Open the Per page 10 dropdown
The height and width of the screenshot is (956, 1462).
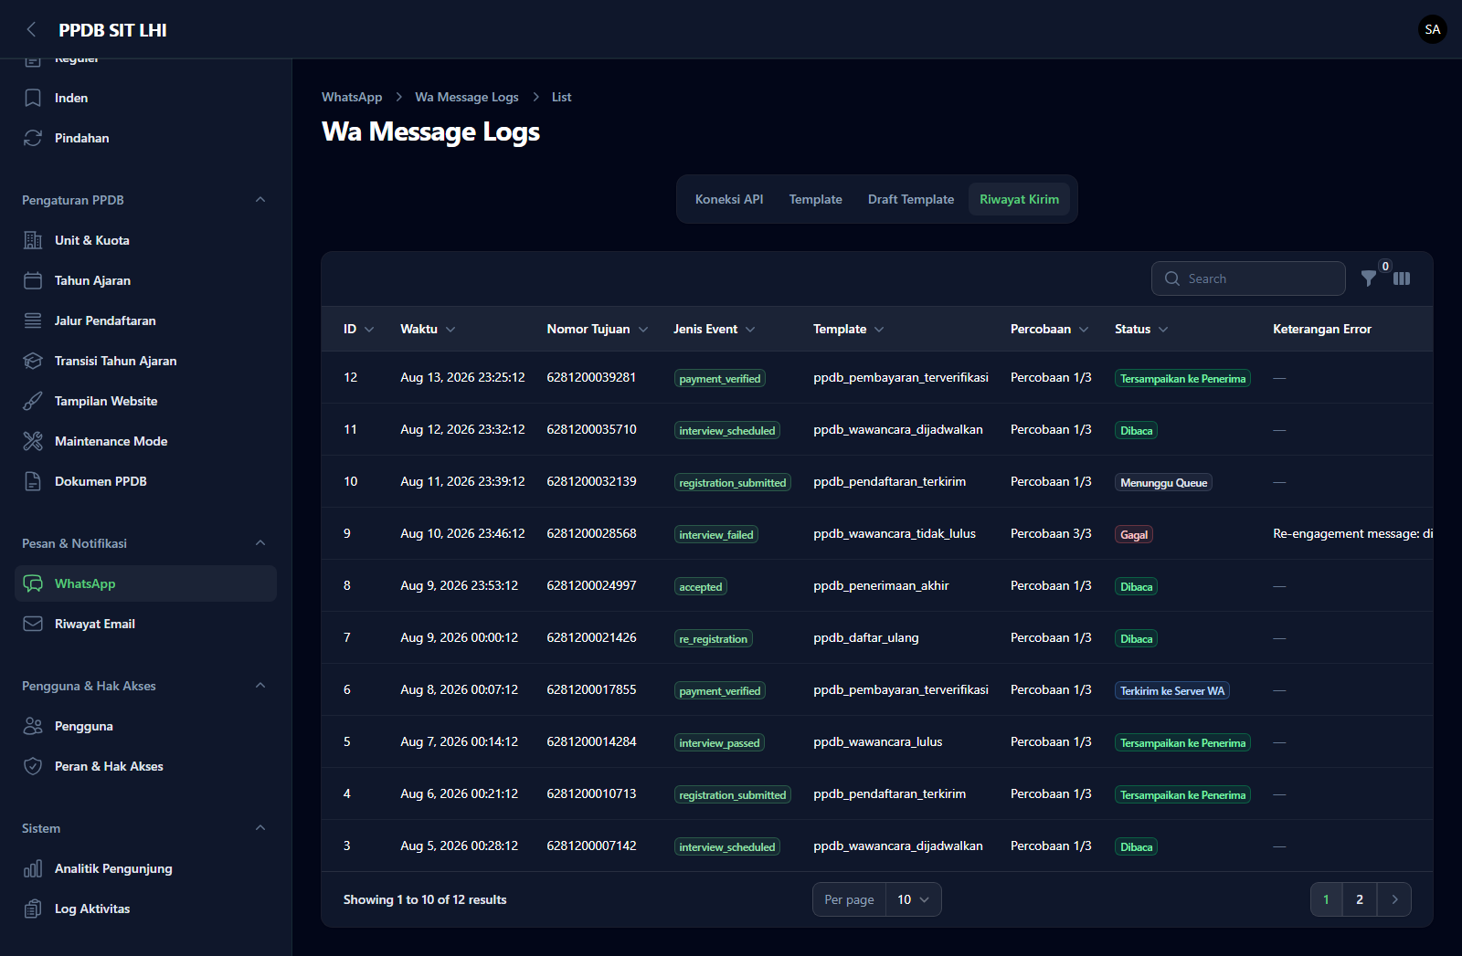pos(913,899)
